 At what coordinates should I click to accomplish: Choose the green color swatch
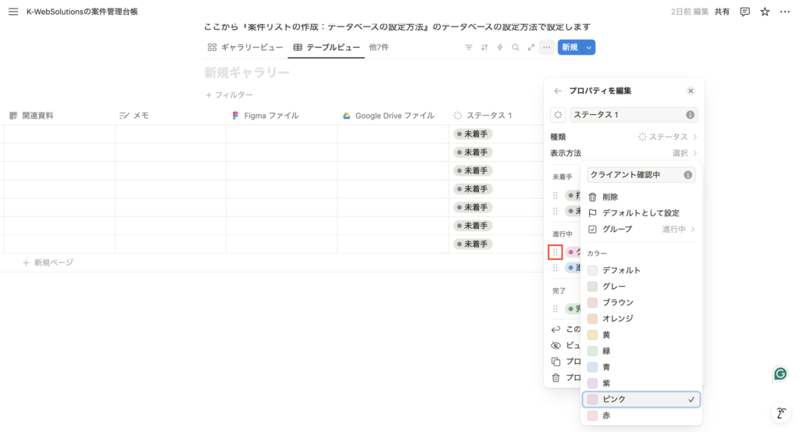tap(610, 351)
